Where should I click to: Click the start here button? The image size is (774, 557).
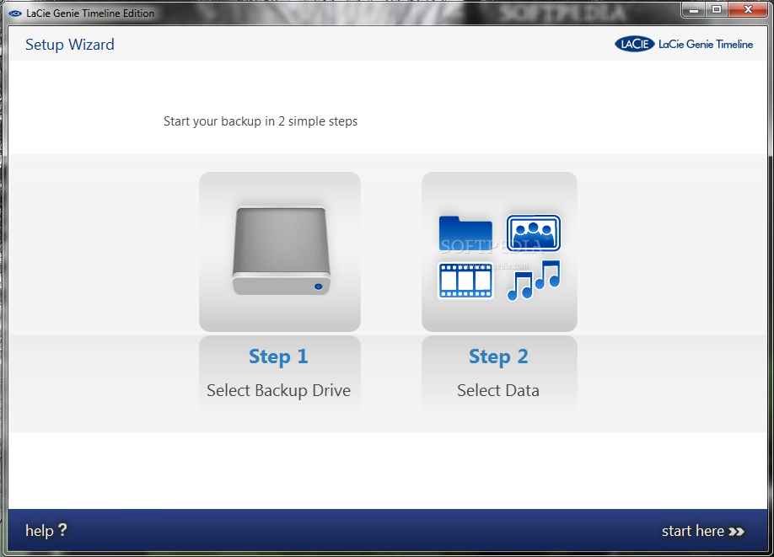(x=703, y=531)
